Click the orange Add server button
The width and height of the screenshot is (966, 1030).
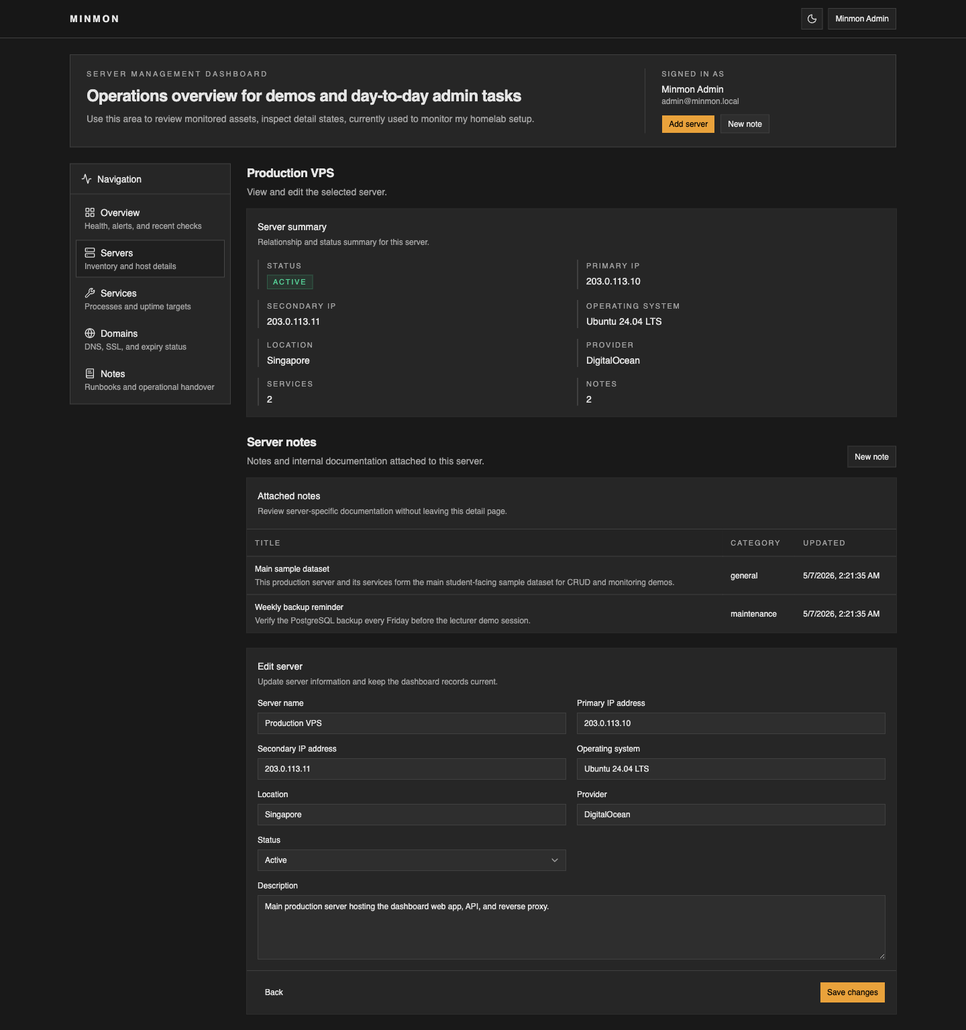pos(688,124)
